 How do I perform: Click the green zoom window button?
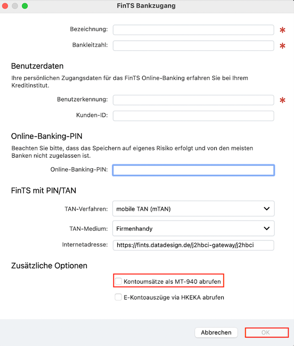(25, 6)
